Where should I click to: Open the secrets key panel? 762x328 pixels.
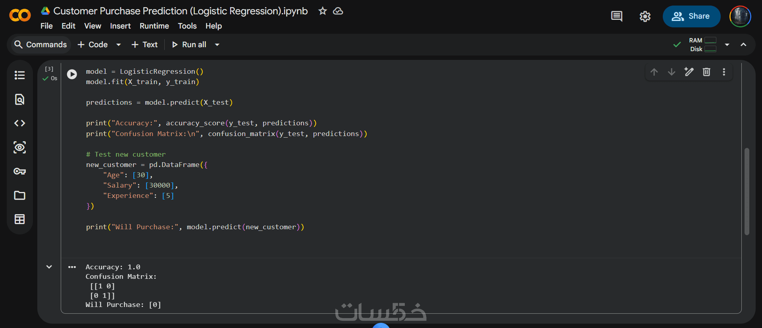click(x=19, y=171)
